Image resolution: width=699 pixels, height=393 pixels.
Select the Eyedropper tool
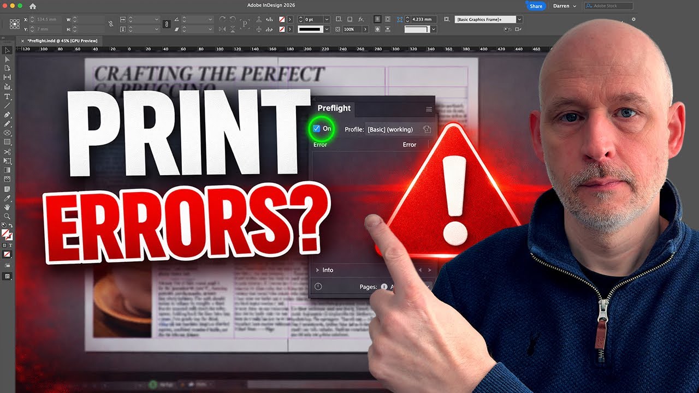click(7, 198)
